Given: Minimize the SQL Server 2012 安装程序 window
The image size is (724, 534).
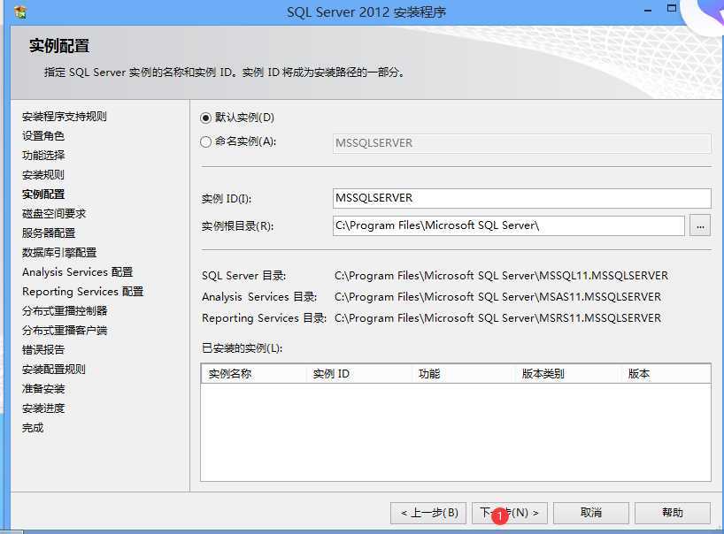Looking at the screenshot, I should 648,10.
